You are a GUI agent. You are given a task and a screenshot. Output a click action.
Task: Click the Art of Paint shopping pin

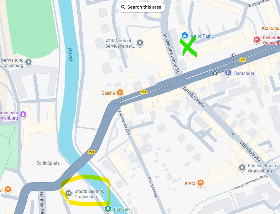pos(185,35)
